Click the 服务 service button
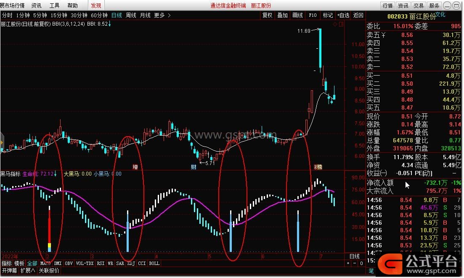 (434, 5)
